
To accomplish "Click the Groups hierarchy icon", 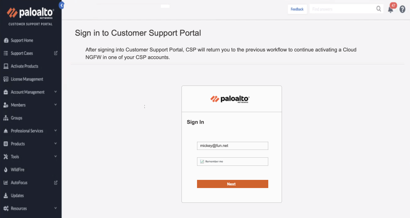I will 6,118.
